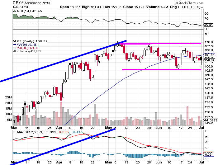Screen dimensions: 218x165
Task: Select the lower magenta support line
Action: point(162,70)
